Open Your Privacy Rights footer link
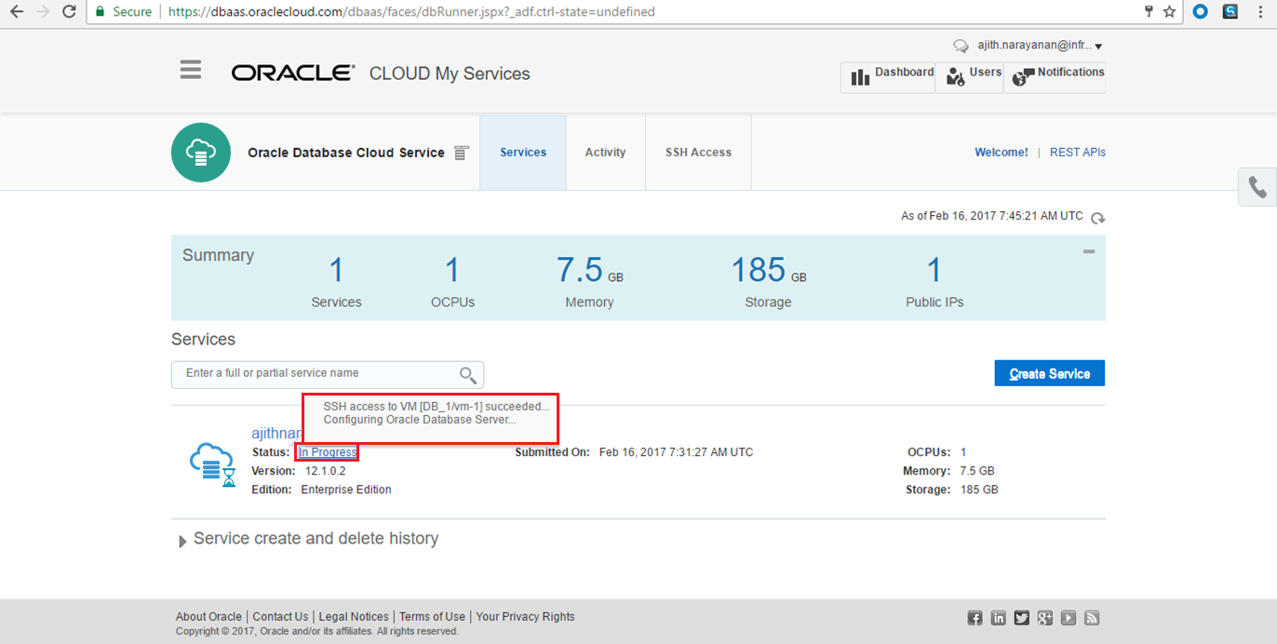1277x644 pixels. pos(525,617)
